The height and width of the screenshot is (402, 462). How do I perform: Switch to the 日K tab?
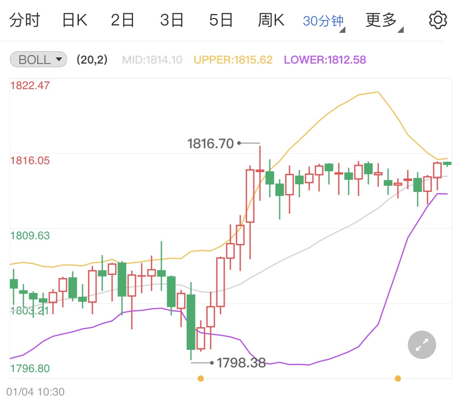(75, 20)
